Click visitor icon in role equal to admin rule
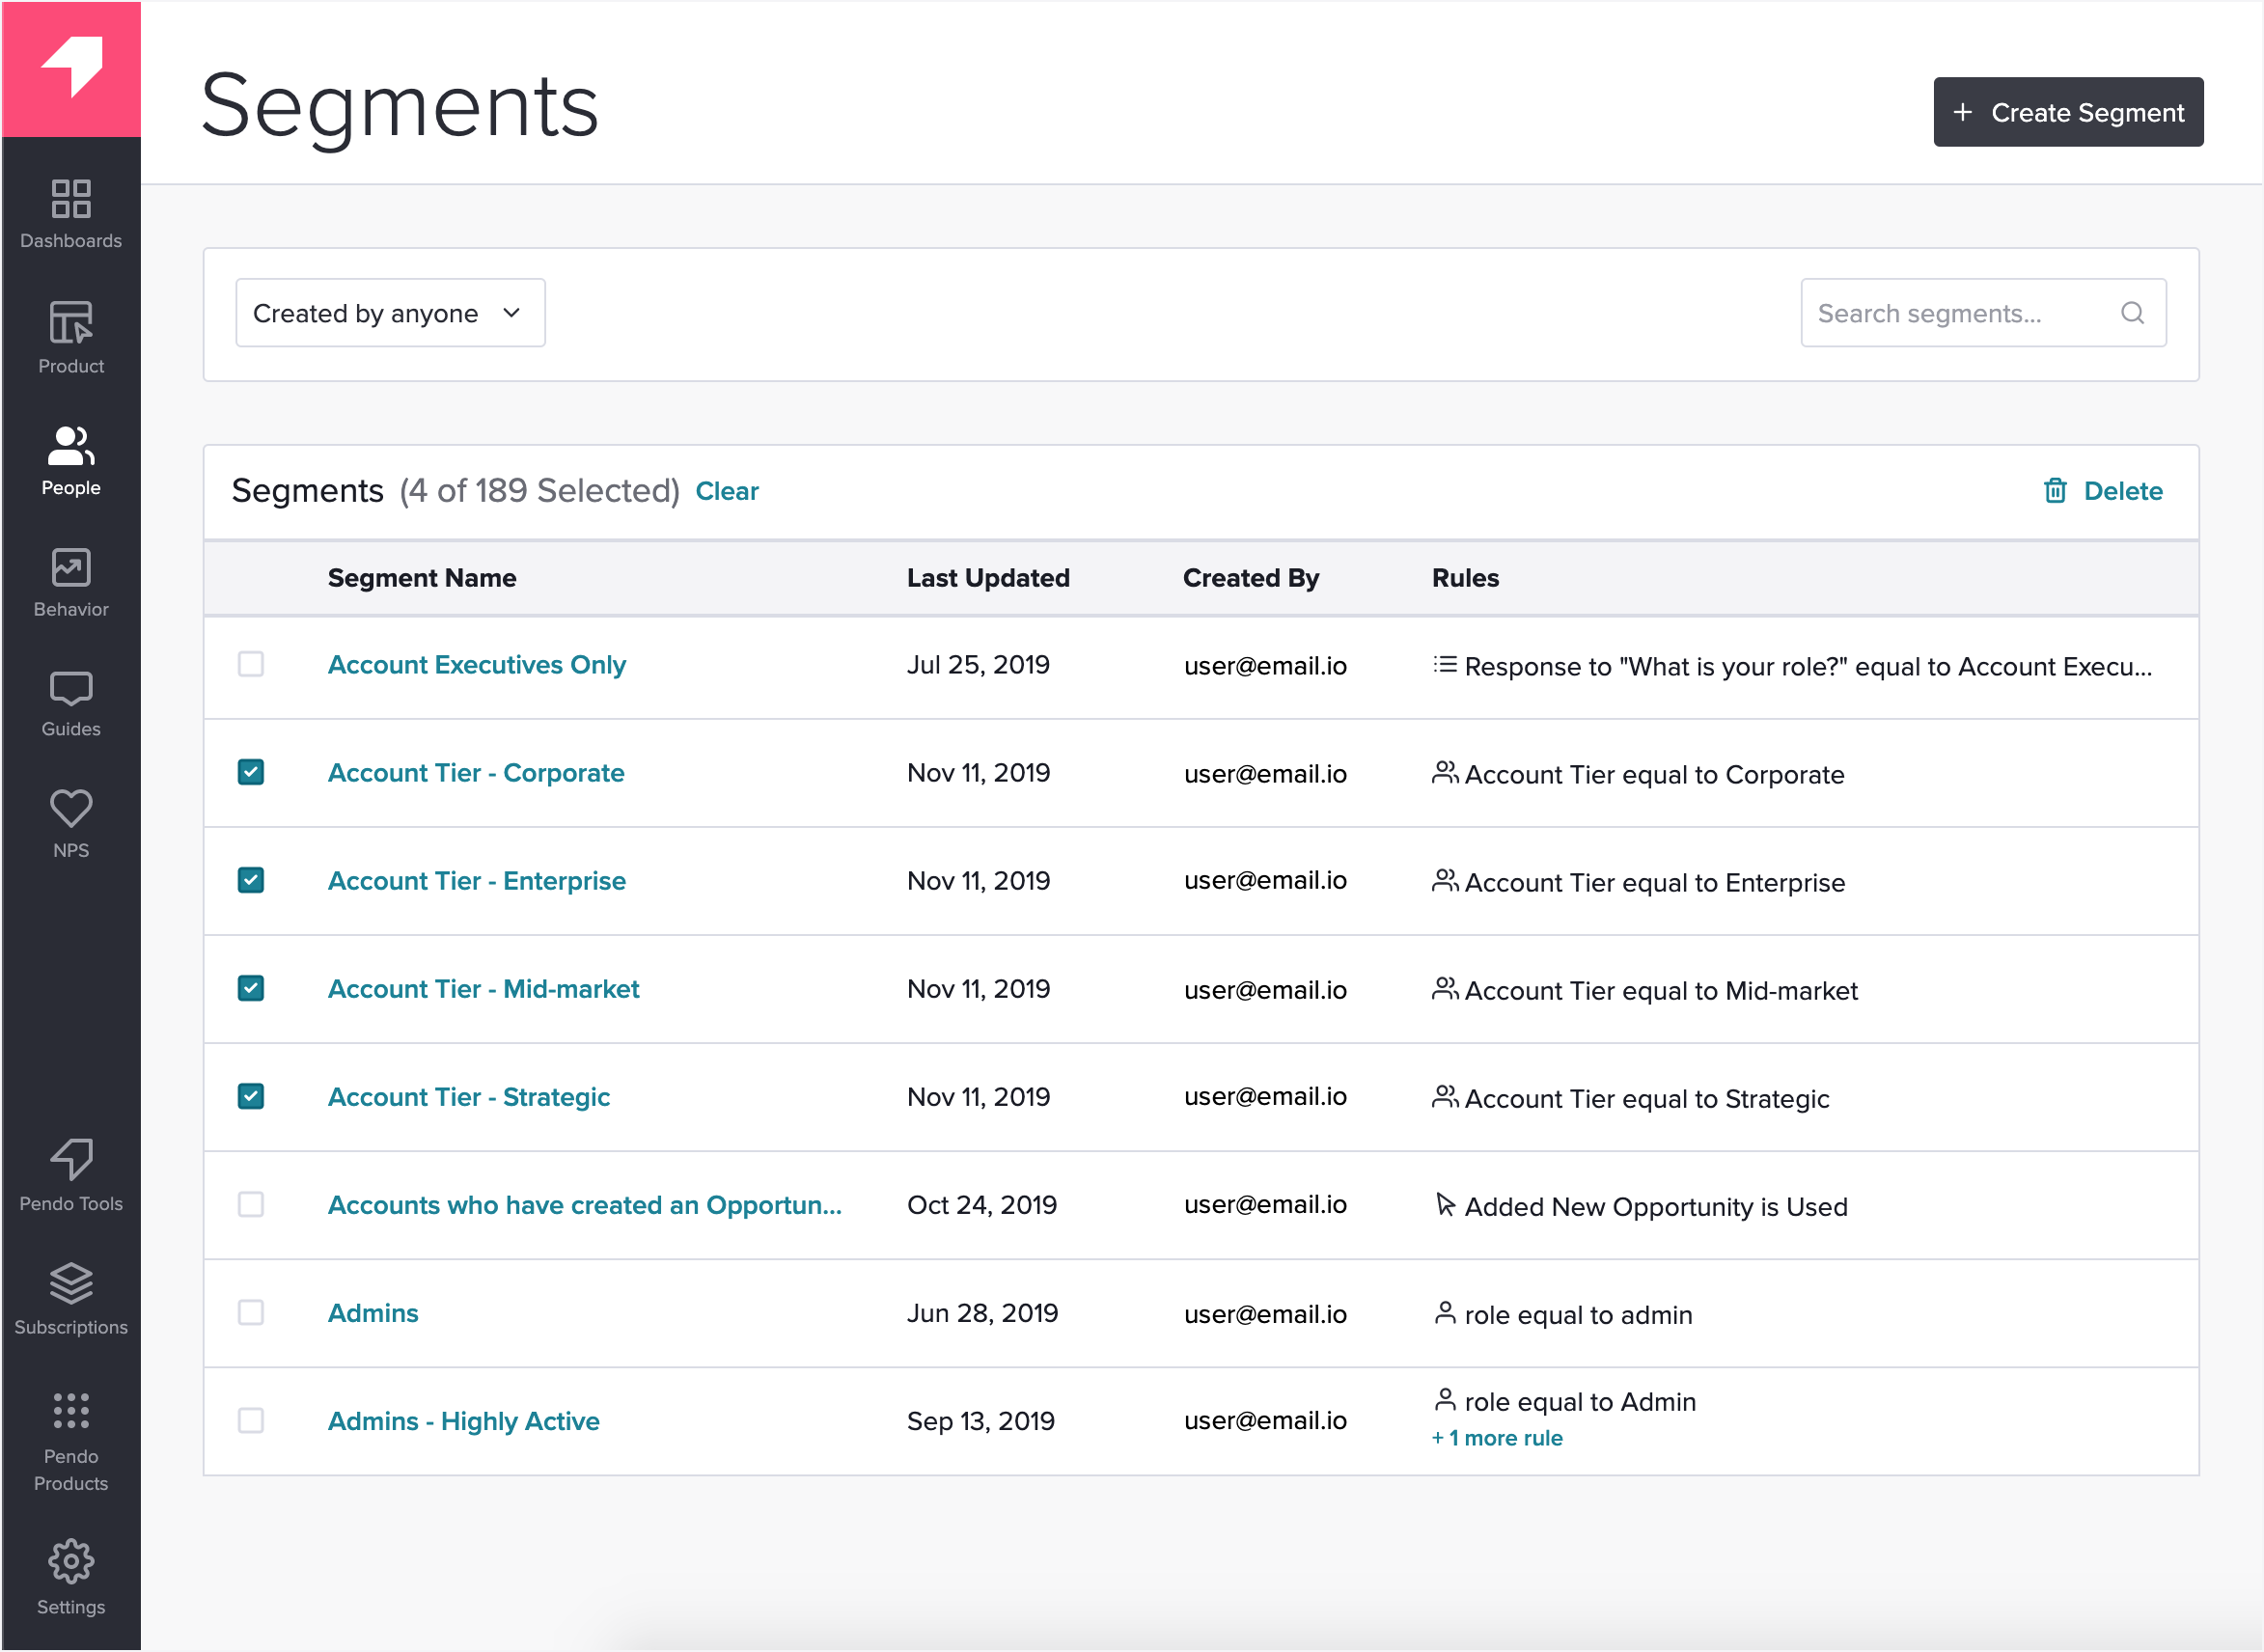Viewport: 2264px width, 1652px height. [1445, 1313]
